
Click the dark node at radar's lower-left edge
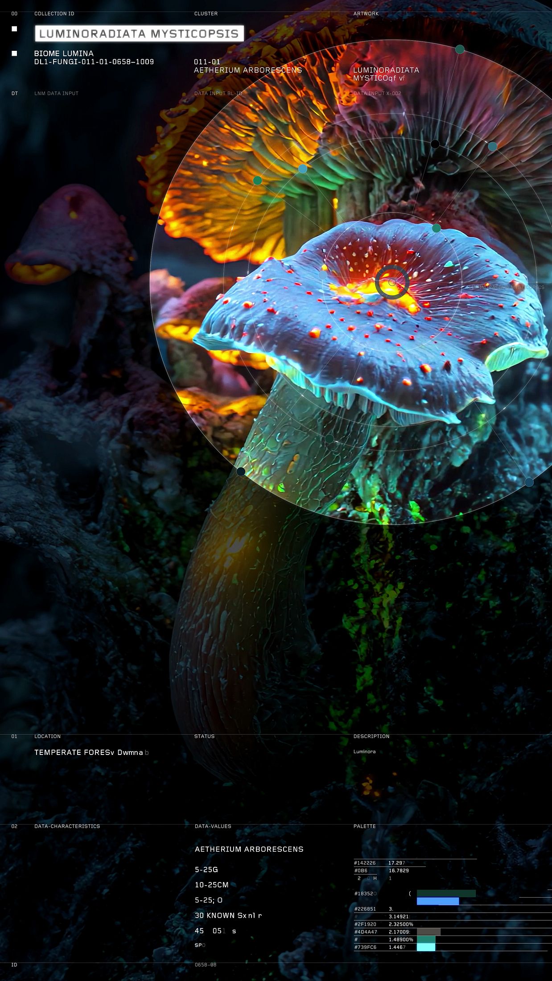tap(241, 472)
